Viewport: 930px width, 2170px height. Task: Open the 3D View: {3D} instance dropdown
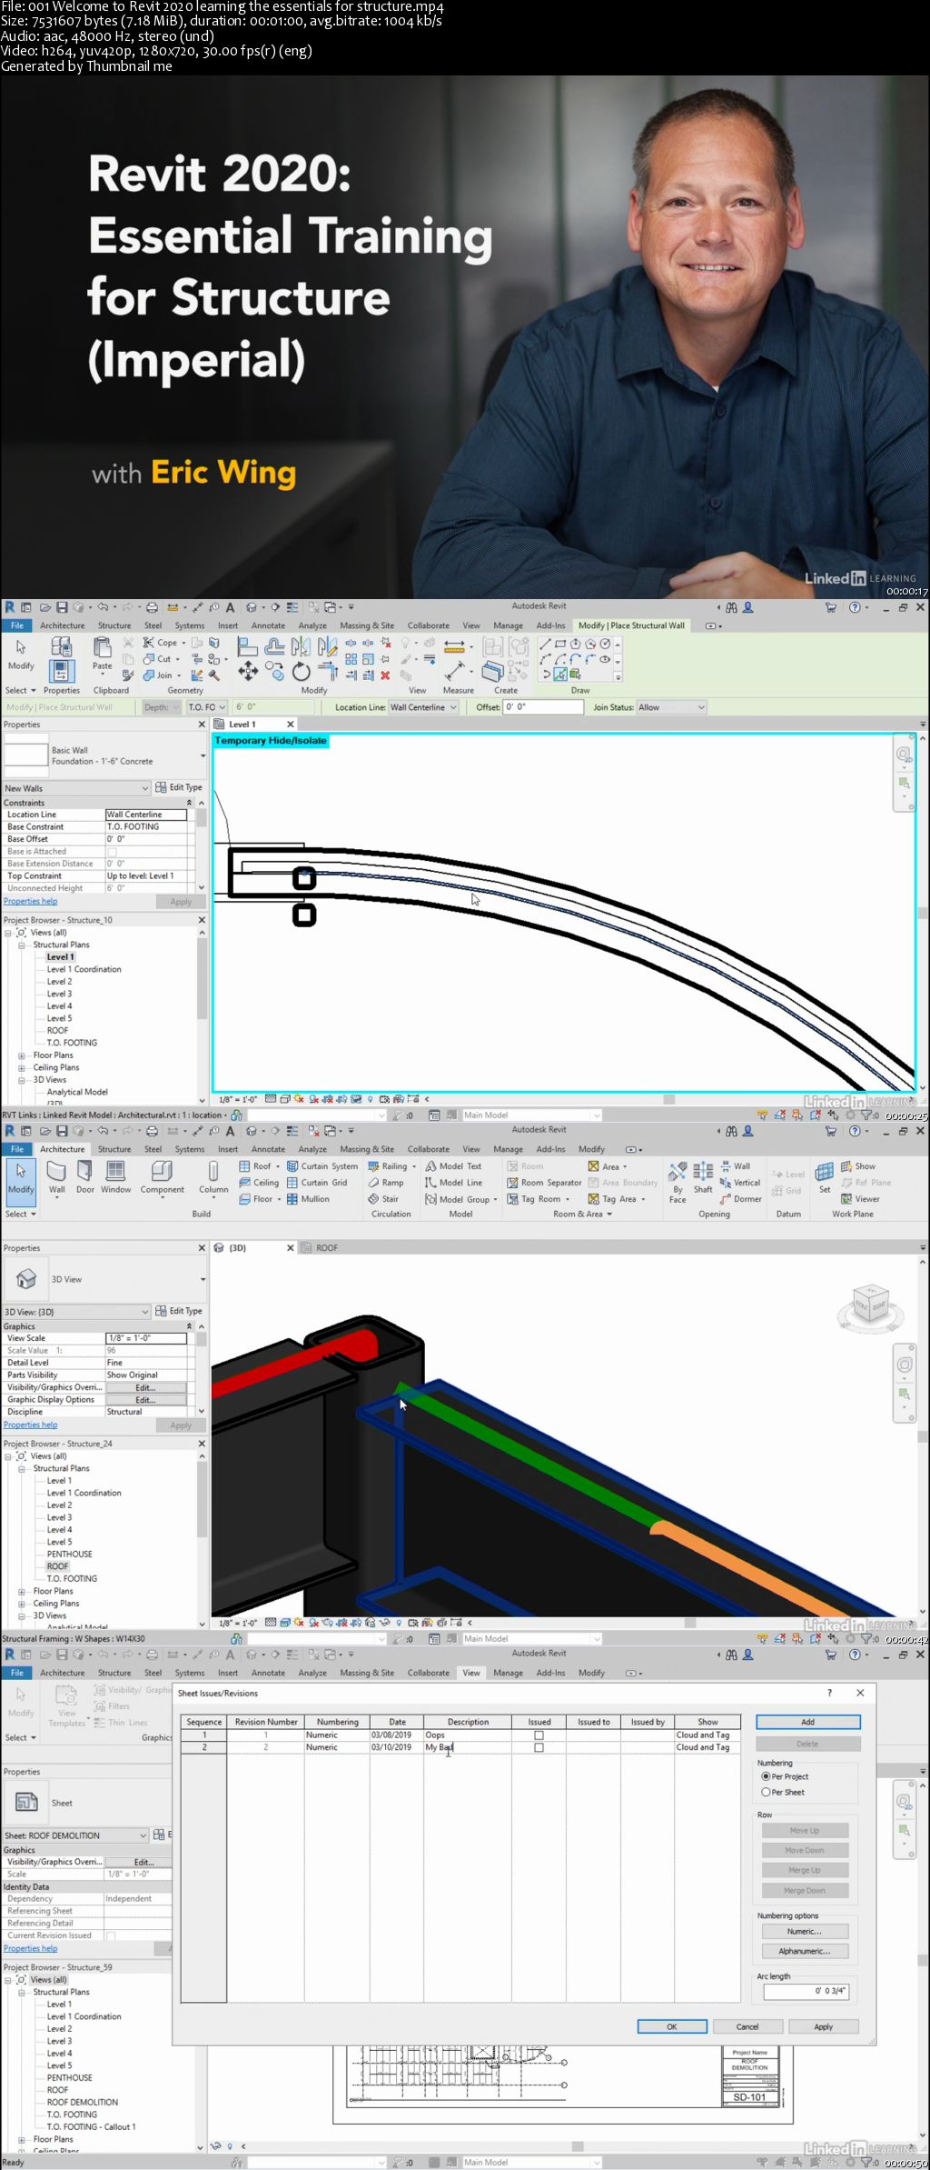point(76,1312)
